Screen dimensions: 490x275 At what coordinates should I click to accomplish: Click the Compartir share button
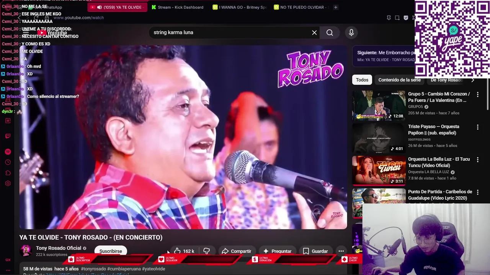[237, 251]
